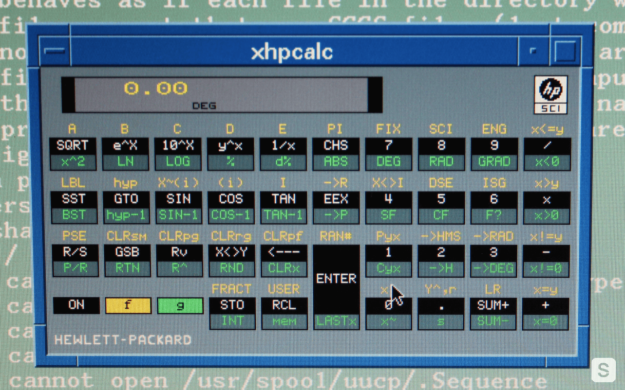
Task: Click the decimal point key
Action: tap(441, 314)
